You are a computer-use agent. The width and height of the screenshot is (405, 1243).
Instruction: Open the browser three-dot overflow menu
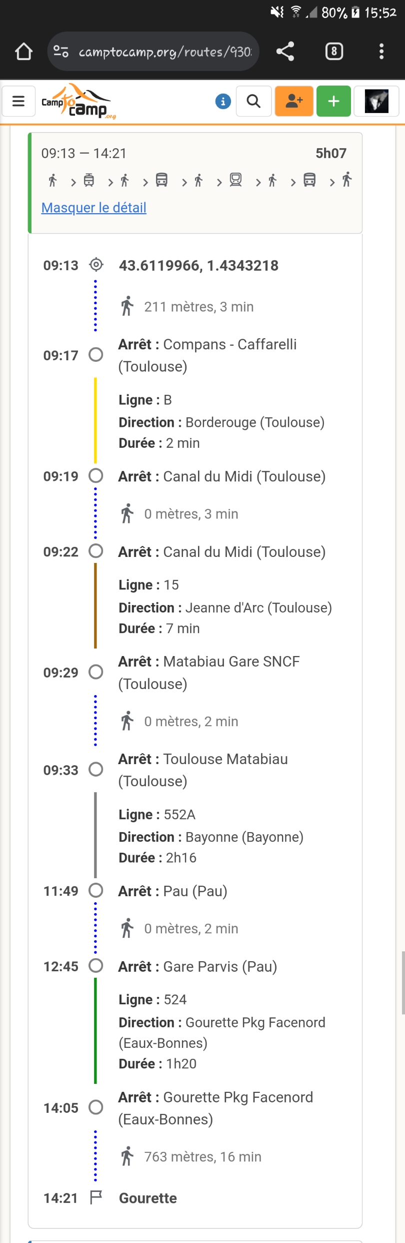[x=381, y=51]
